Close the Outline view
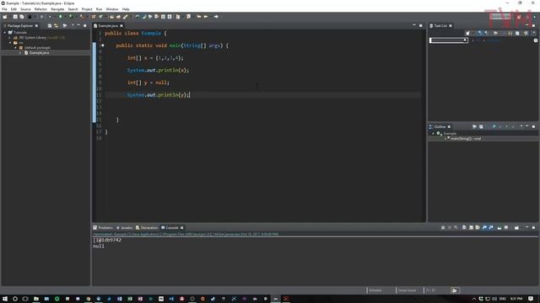 (x=449, y=127)
